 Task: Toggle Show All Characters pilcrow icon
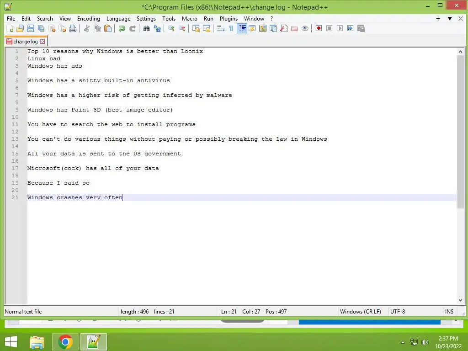tap(231, 28)
